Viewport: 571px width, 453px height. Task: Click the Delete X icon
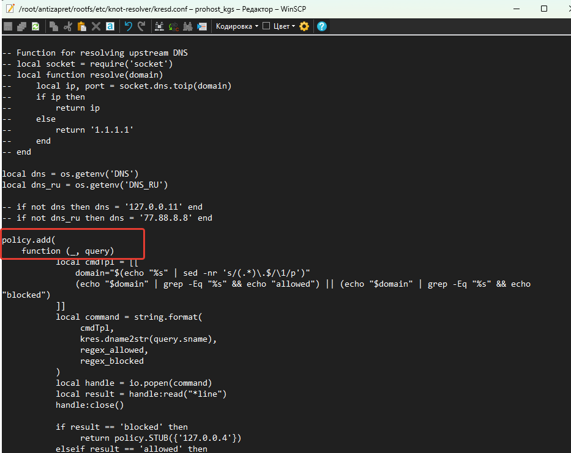95,26
